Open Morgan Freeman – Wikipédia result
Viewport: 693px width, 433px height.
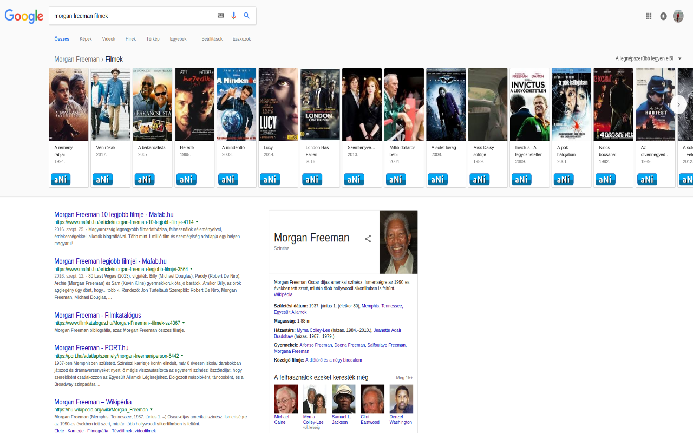point(93,402)
